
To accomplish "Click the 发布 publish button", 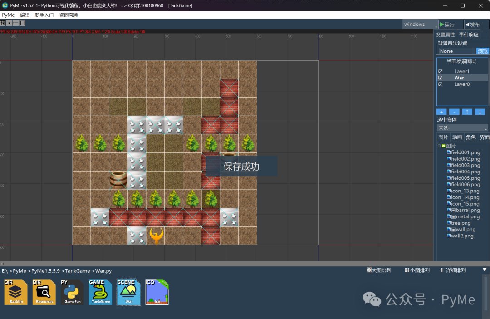I will coord(476,25).
